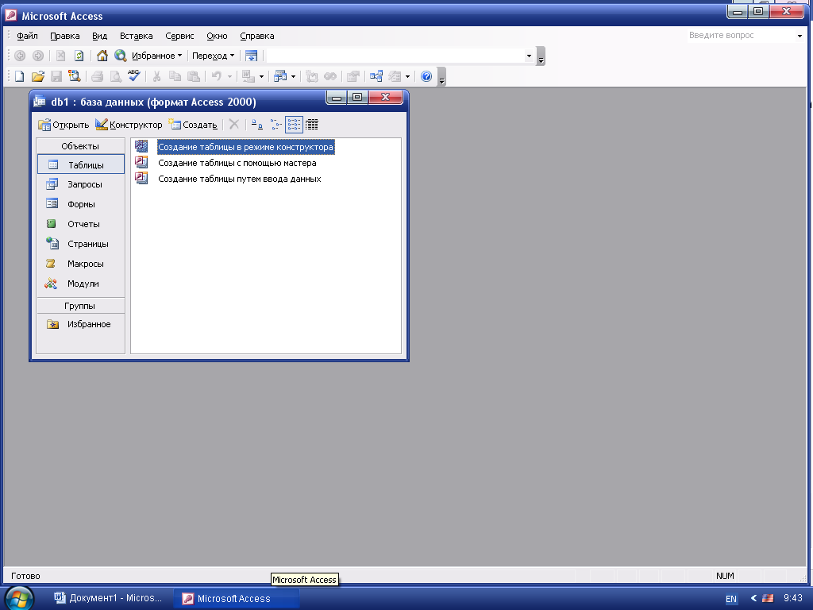The image size is (813, 610).
Task: Open the database toolbar options arrow
Action: [x=441, y=77]
